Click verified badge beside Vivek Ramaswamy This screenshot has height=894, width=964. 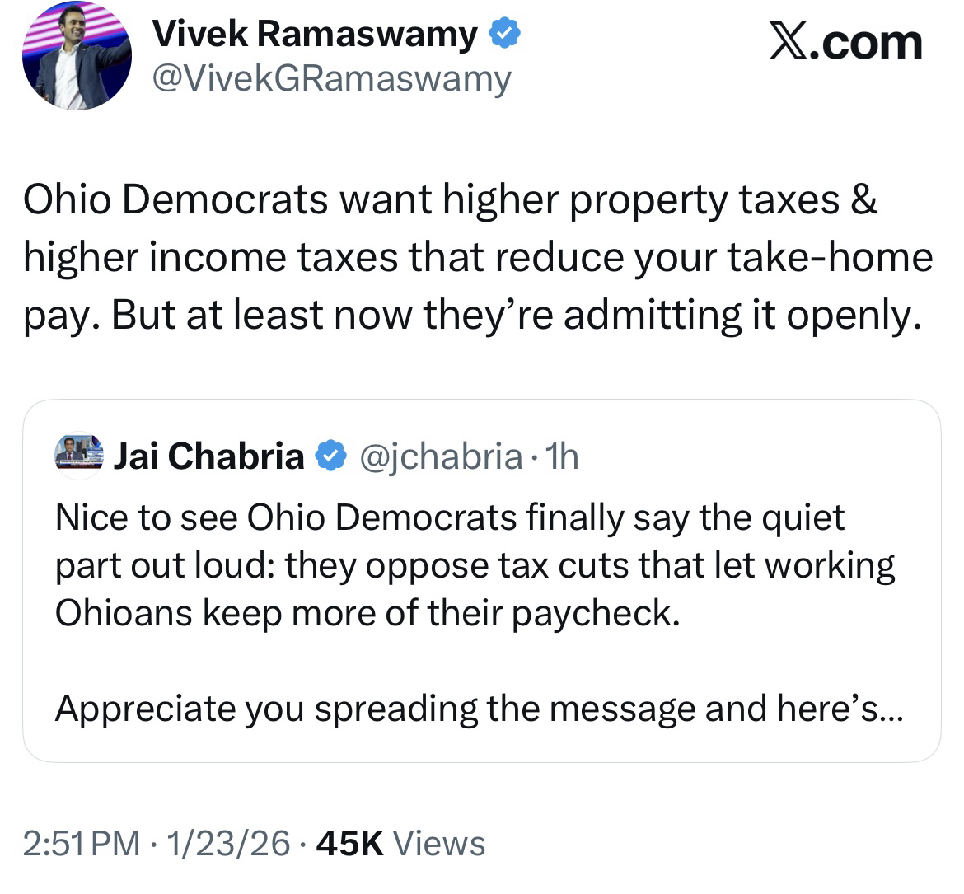(503, 34)
